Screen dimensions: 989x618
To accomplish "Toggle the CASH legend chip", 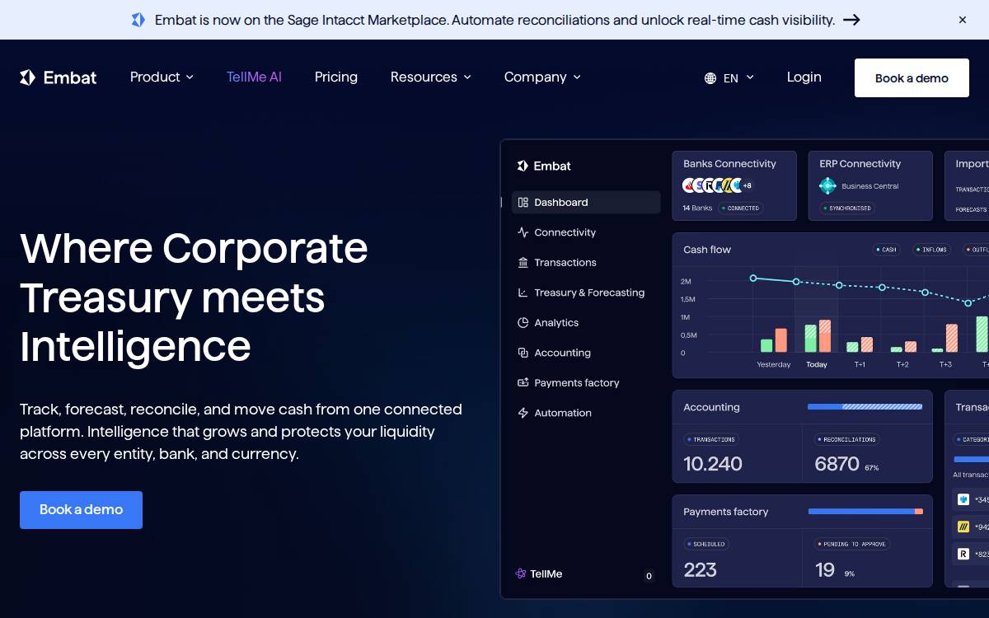I will click(x=886, y=250).
